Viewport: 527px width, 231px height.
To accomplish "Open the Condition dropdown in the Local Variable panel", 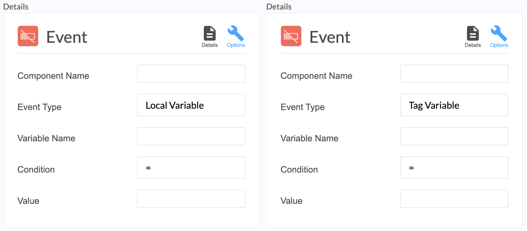I will 191,167.
